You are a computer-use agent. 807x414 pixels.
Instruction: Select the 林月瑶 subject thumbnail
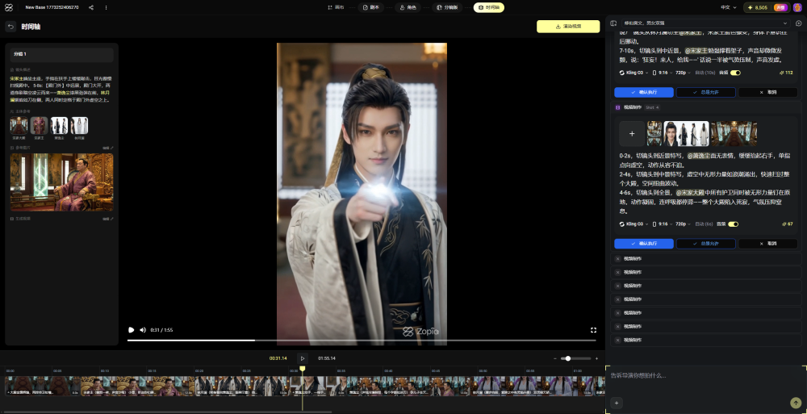(x=79, y=126)
